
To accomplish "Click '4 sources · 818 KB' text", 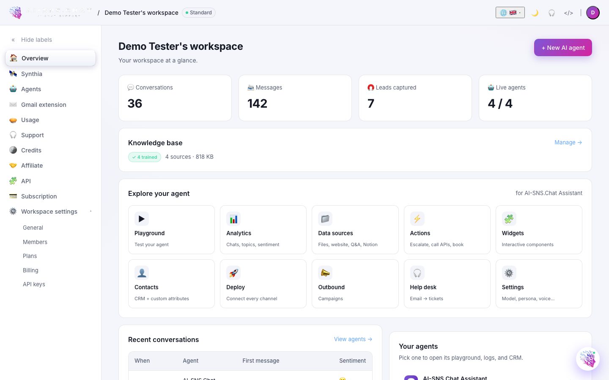I will pyautogui.click(x=189, y=157).
